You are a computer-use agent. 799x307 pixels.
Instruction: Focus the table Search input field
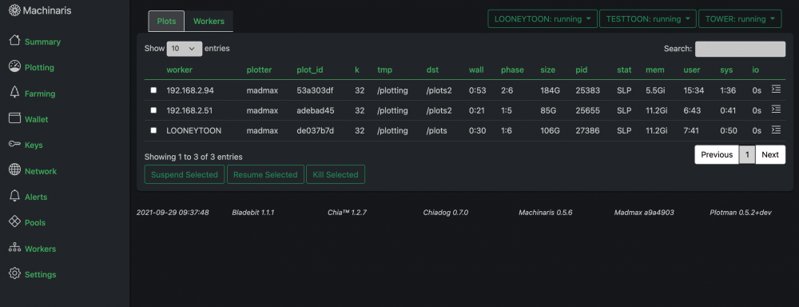coord(741,49)
